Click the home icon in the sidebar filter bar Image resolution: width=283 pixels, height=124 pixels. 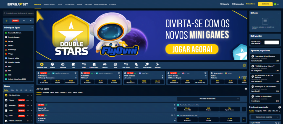(7, 20)
